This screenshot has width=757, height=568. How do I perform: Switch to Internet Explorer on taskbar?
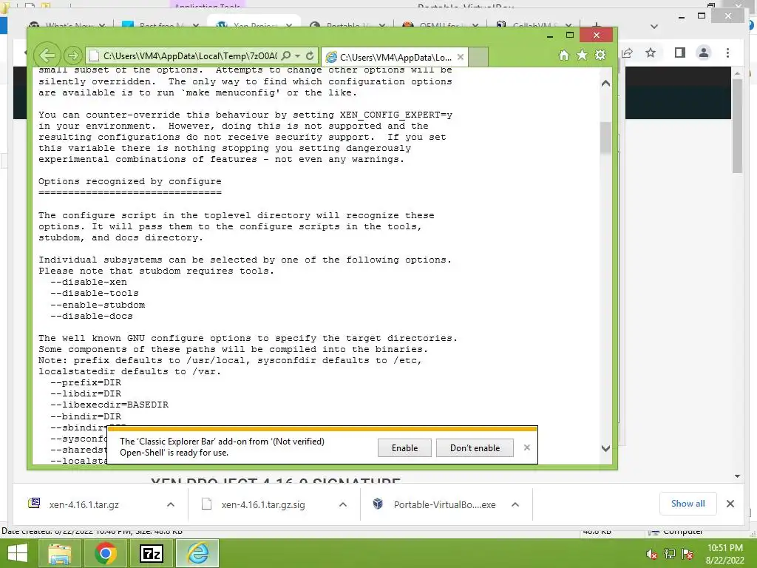click(197, 553)
